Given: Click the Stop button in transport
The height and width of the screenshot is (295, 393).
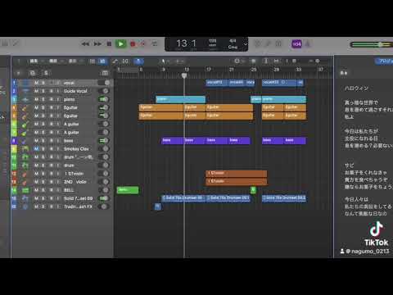Looking at the screenshot, I should (109, 43).
